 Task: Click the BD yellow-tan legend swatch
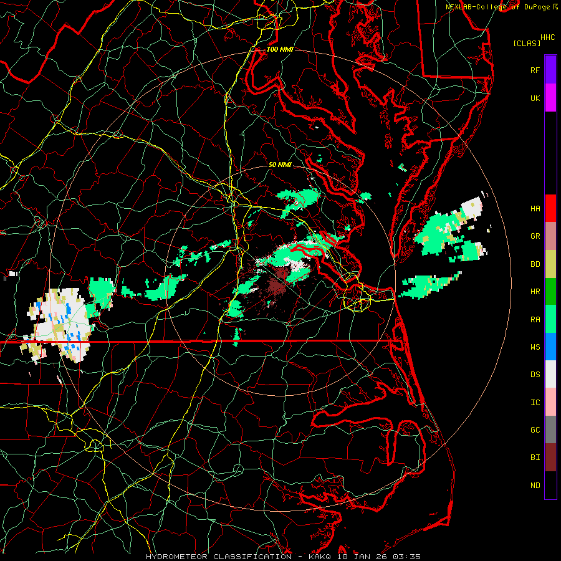pyautogui.click(x=550, y=264)
